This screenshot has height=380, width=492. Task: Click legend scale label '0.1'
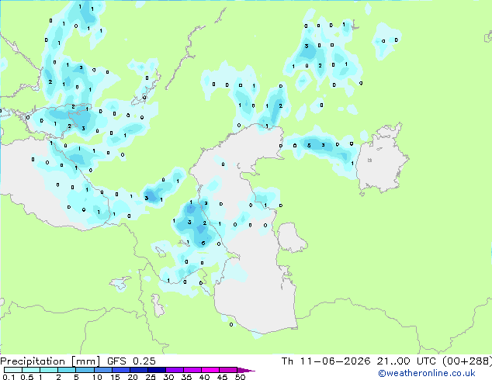[x=9, y=377]
